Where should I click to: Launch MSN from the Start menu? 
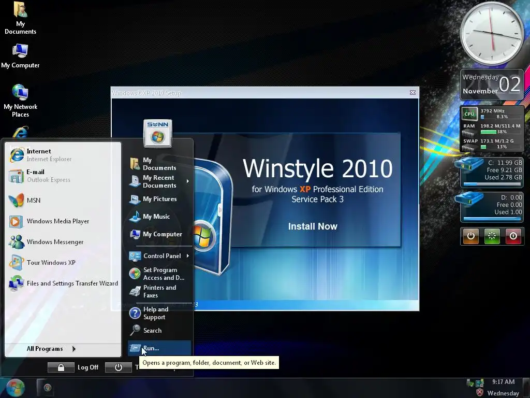coord(63,201)
